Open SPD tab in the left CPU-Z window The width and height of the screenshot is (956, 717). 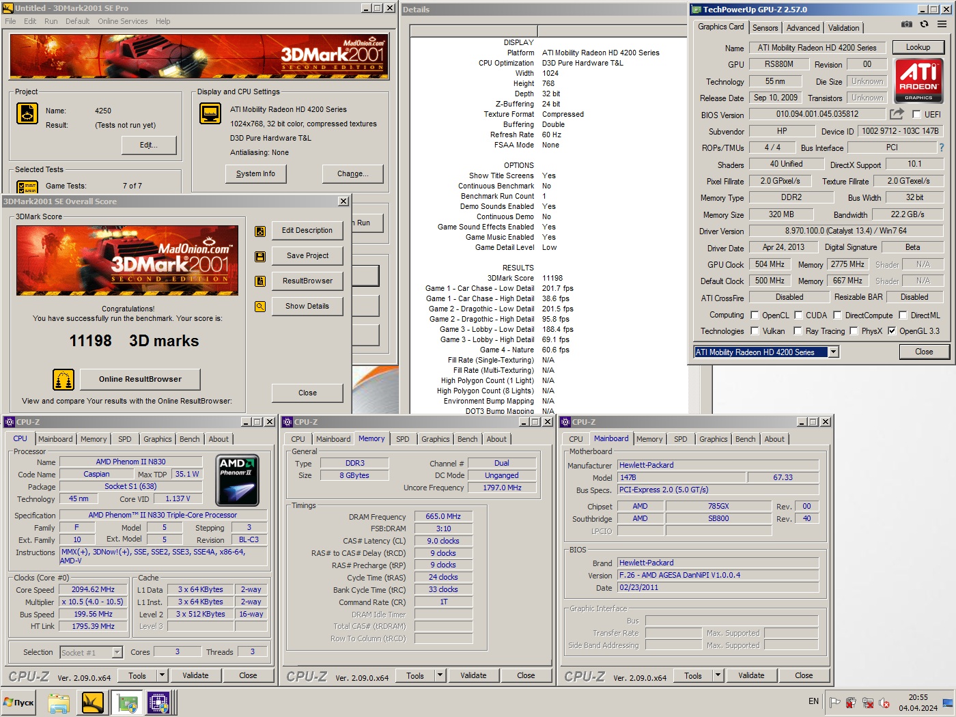pos(125,439)
